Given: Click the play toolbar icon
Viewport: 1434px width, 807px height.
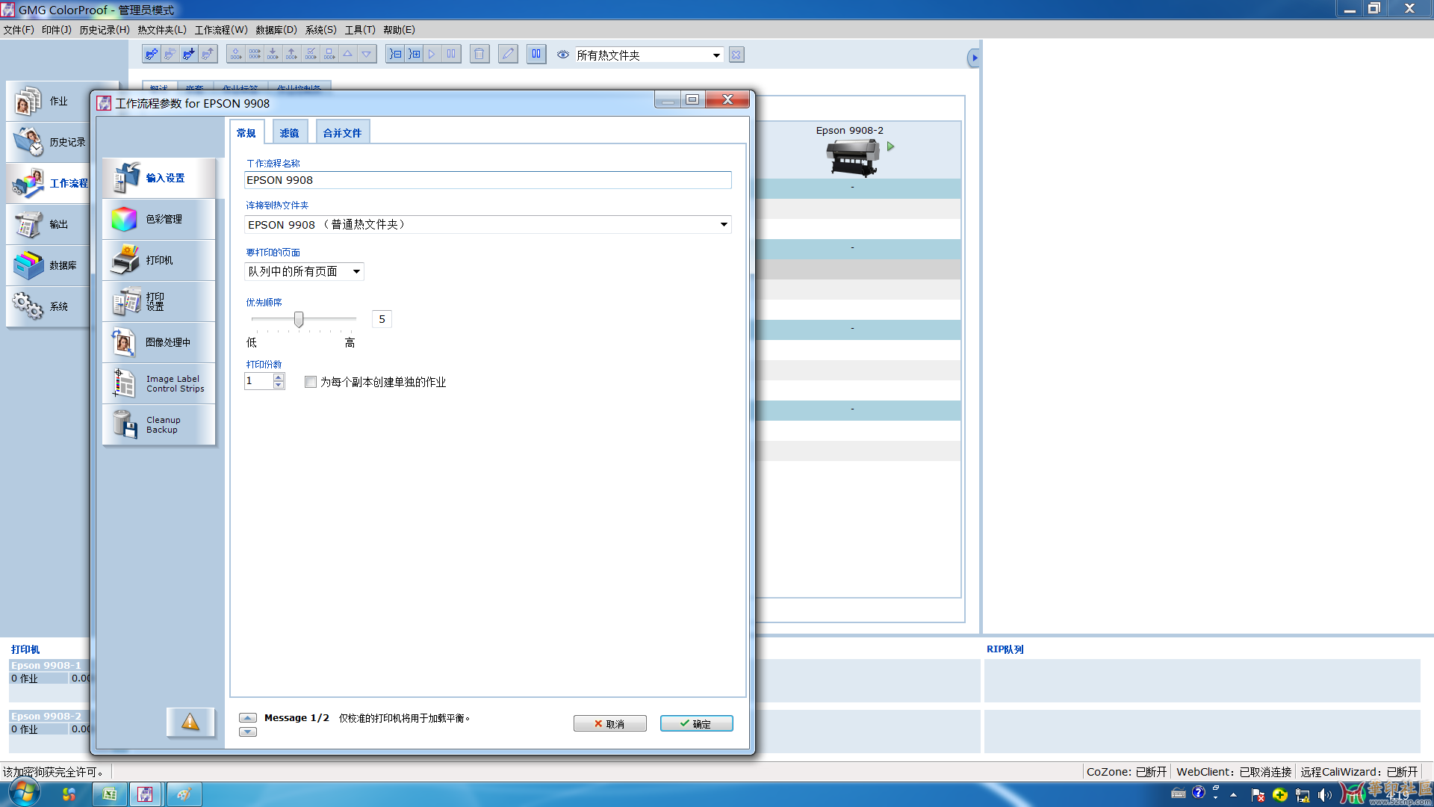Looking at the screenshot, I should click(432, 55).
